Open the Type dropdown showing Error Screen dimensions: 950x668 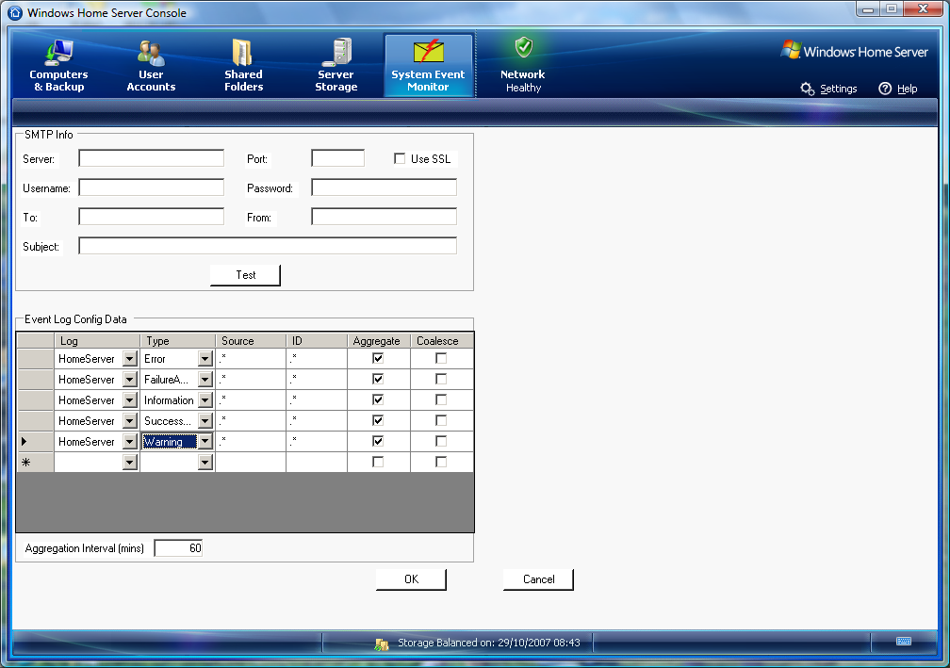(205, 359)
